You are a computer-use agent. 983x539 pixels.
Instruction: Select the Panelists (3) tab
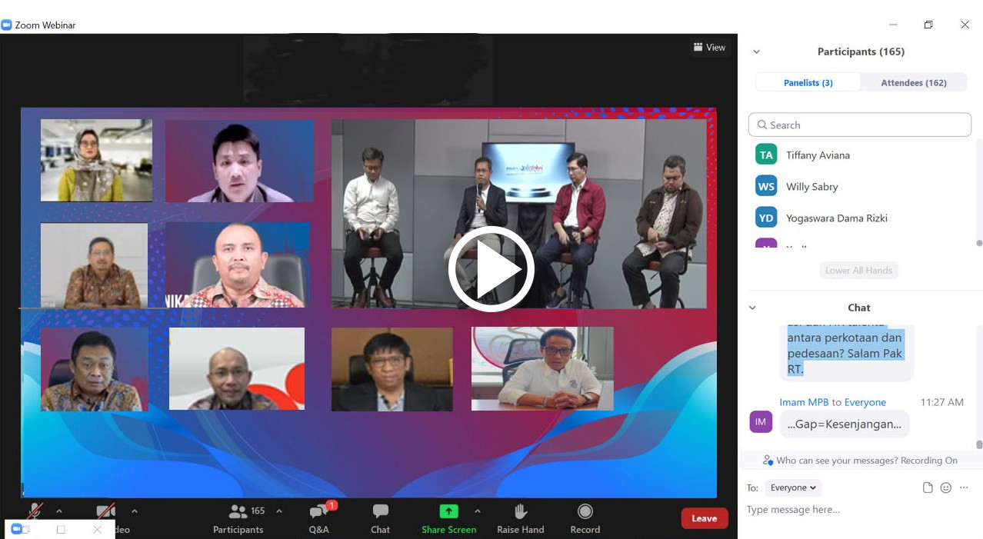pos(808,82)
